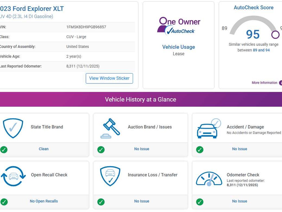Click No Issue under Odometer Check
The height and width of the screenshot is (212, 282).
pos(240,201)
